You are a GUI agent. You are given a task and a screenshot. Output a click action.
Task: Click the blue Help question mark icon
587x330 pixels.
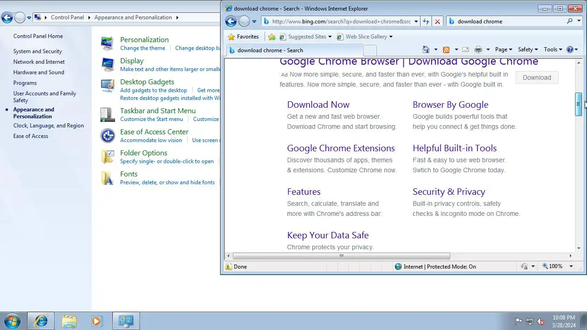point(570,49)
